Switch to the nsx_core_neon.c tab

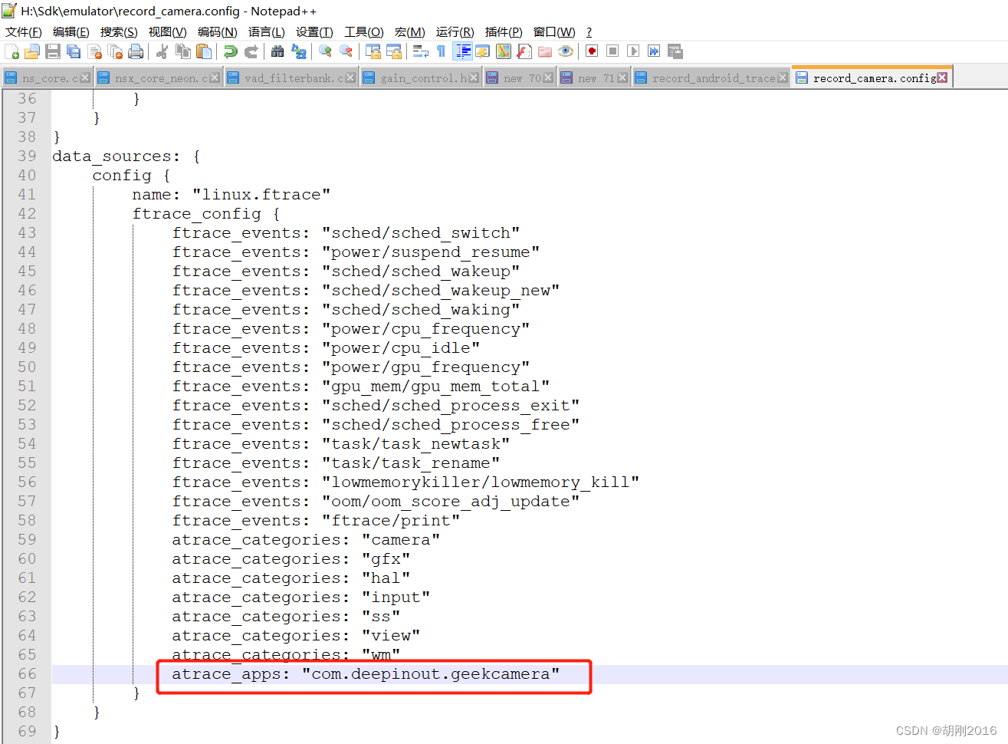(158, 78)
